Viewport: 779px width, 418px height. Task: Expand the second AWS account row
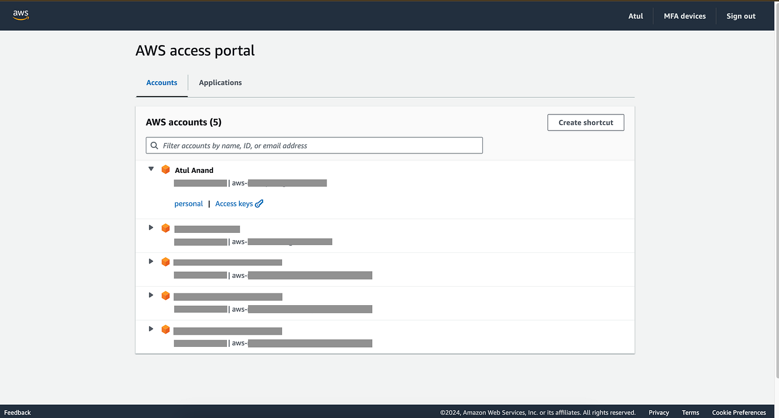[x=151, y=227]
